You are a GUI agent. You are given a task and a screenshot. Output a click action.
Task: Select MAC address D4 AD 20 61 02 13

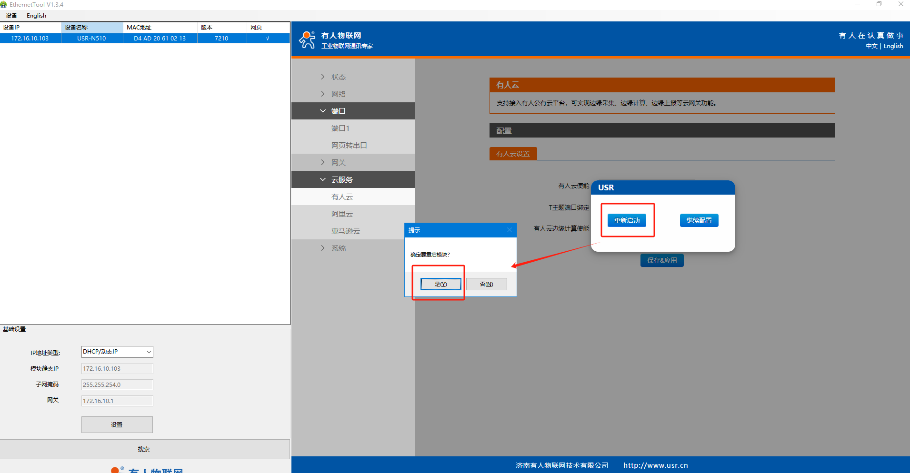160,39
